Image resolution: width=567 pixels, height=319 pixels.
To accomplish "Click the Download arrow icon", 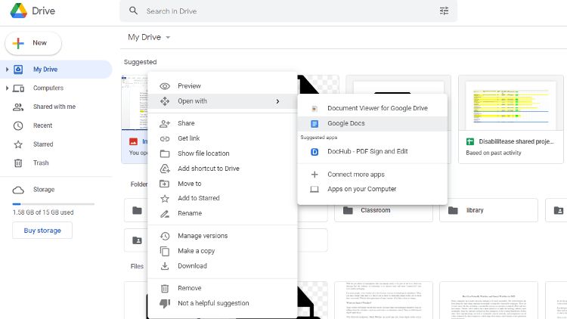I will pos(165,266).
